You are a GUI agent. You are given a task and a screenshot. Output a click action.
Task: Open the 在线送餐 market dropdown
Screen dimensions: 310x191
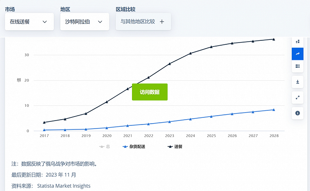(x=29, y=22)
